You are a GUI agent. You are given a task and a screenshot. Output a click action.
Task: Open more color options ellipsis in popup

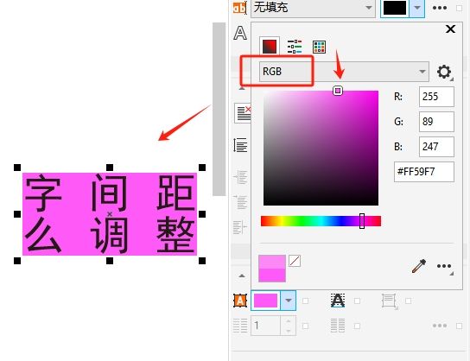[x=444, y=266]
